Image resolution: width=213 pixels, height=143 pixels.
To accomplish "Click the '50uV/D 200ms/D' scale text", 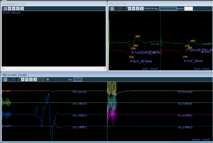I will pyautogui.click(x=12, y=13).
